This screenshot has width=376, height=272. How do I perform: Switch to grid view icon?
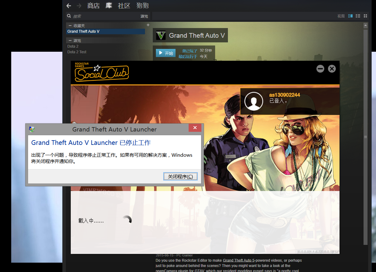(x=365, y=16)
